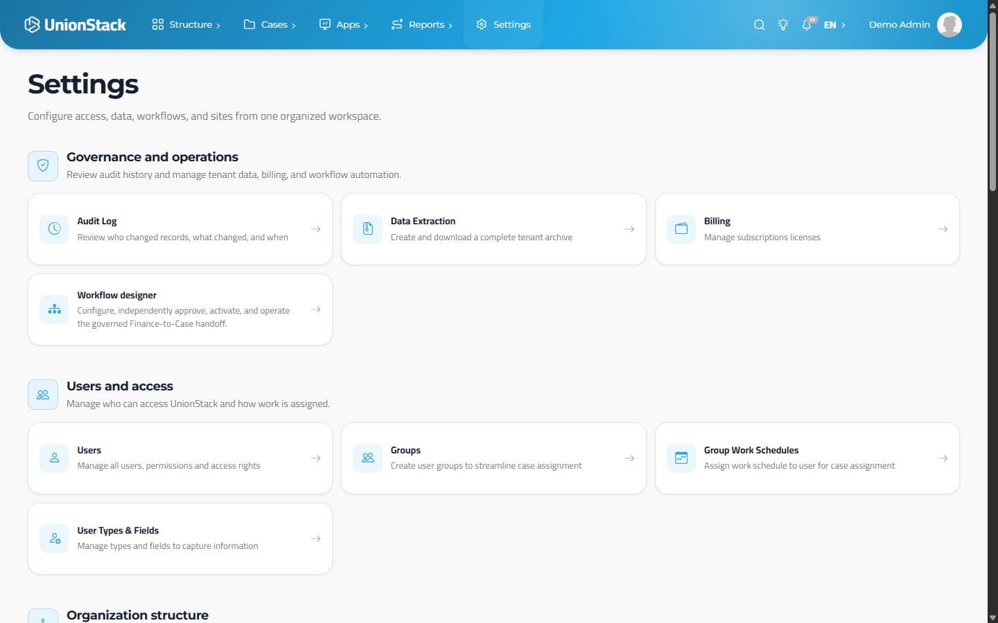Expand the Reports menu
998x623 pixels.
pyautogui.click(x=421, y=25)
